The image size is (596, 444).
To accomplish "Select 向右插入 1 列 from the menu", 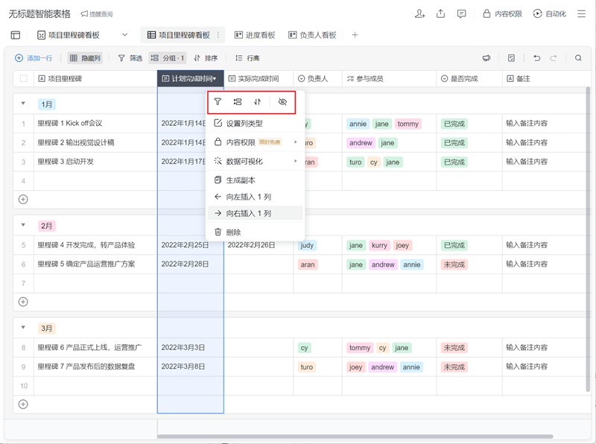I will 248,213.
